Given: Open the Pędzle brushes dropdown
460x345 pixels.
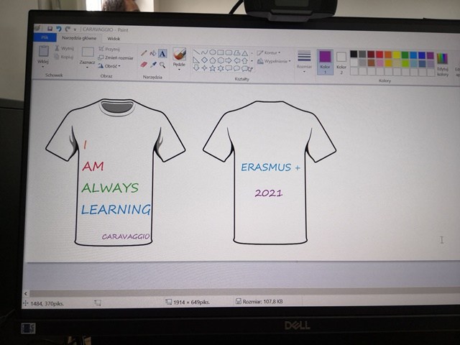Looking at the screenshot, I should coord(179,69).
